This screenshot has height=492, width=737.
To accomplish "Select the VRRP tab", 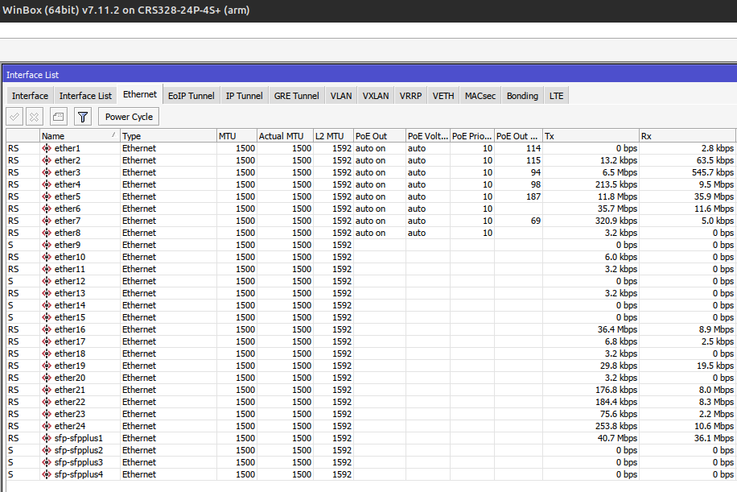I will point(411,96).
